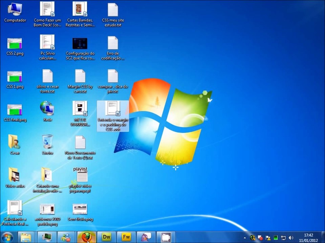
Task: Select the 'Calculando a Potência Real' document
Action: pyautogui.click(x=15, y=213)
